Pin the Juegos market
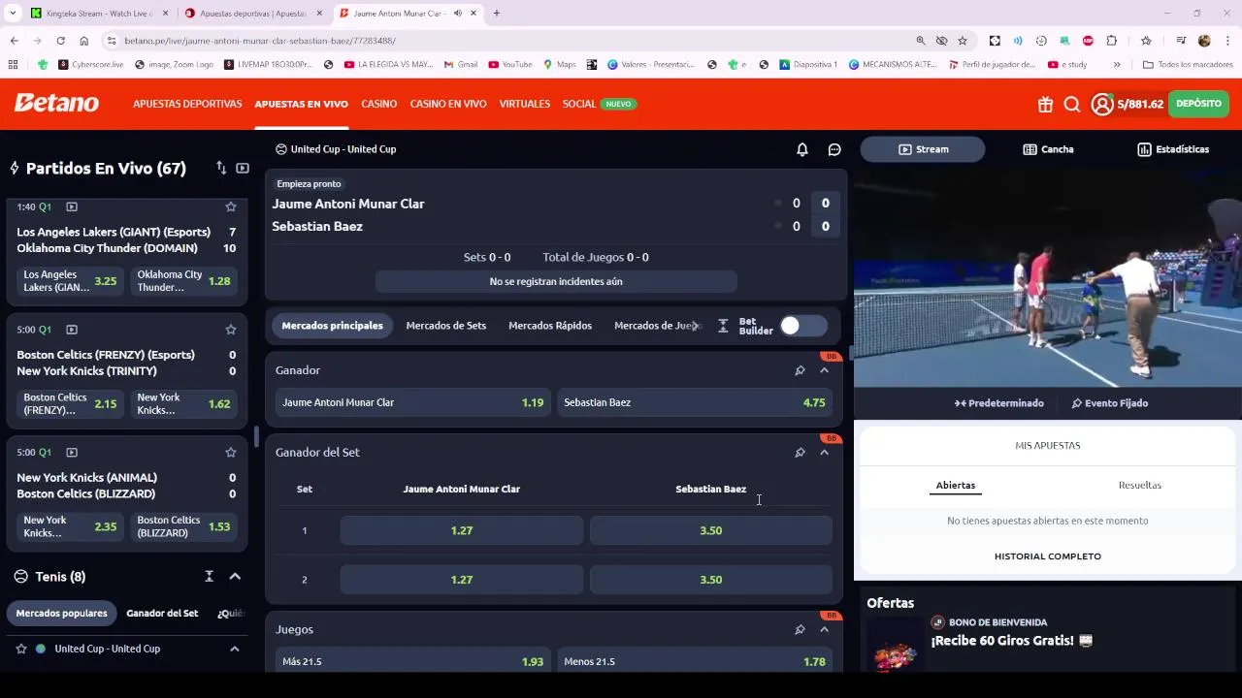Image resolution: width=1242 pixels, height=698 pixels. coord(800,629)
